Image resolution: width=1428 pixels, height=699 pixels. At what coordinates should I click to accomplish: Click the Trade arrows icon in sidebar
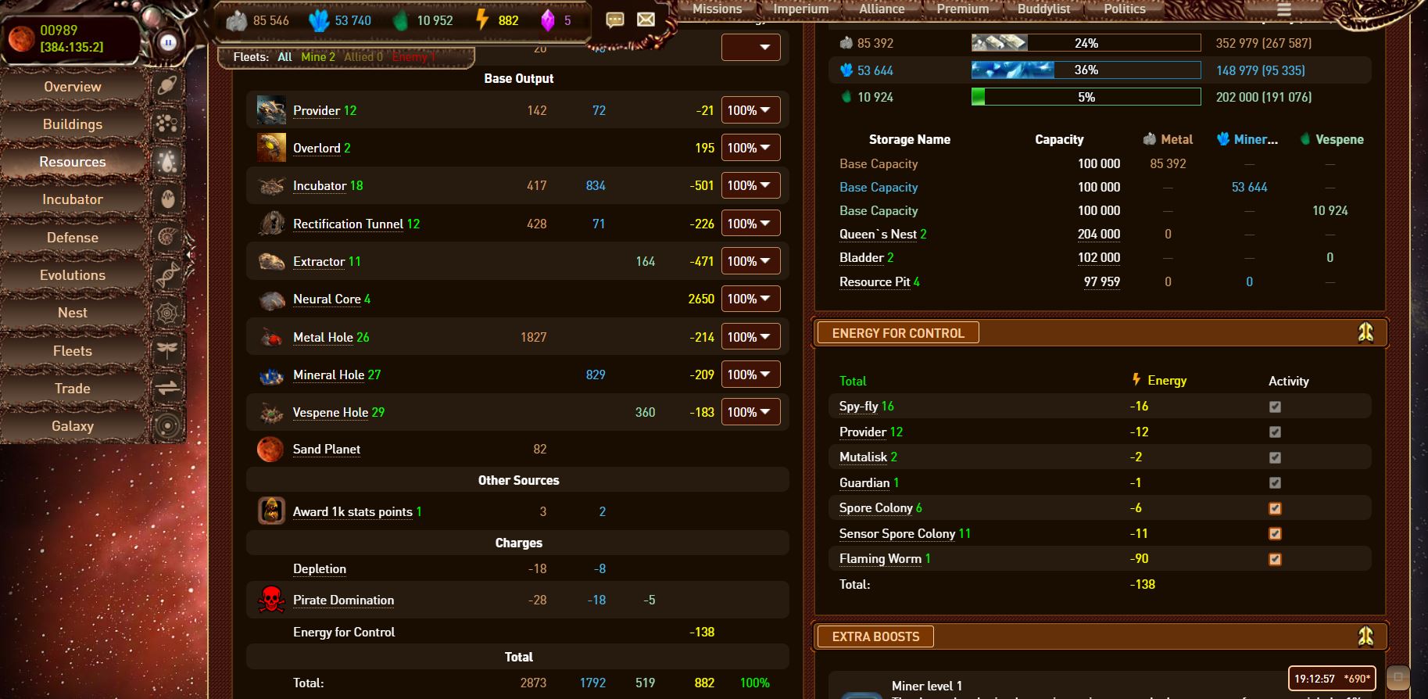(x=168, y=389)
